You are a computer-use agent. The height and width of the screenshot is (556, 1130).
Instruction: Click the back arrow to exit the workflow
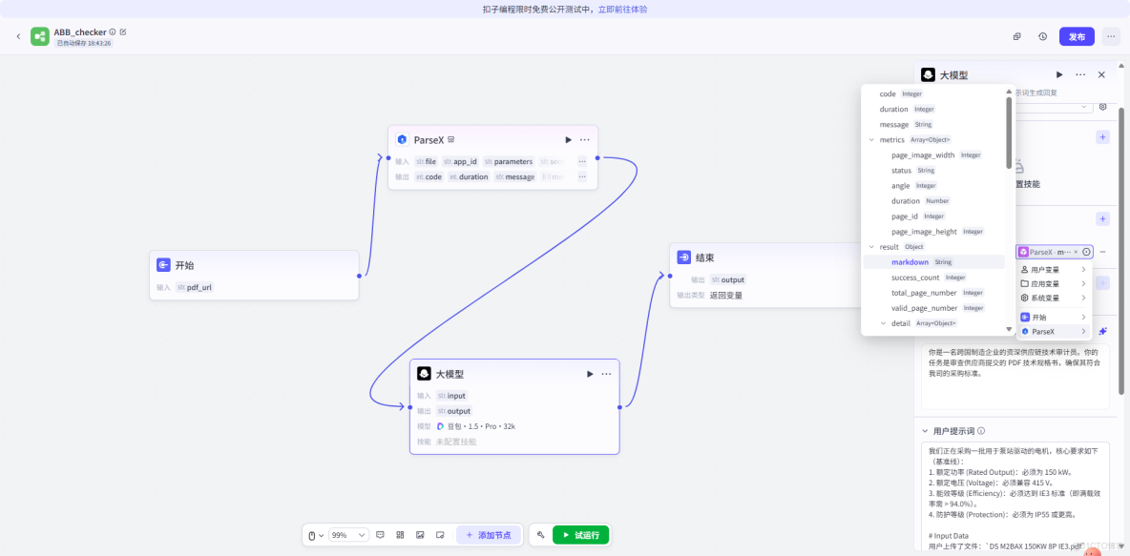click(19, 36)
